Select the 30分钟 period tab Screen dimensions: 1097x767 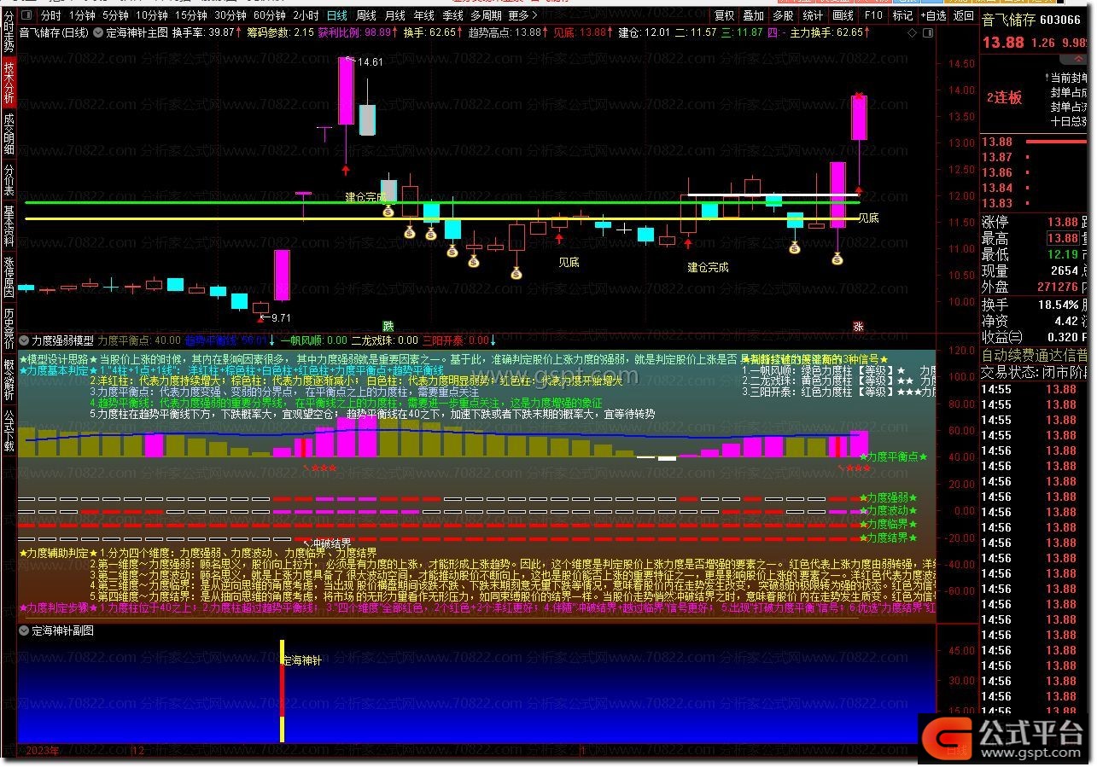(x=230, y=15)
